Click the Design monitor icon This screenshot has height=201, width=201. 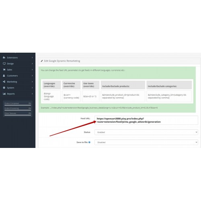tap(4, 64)
